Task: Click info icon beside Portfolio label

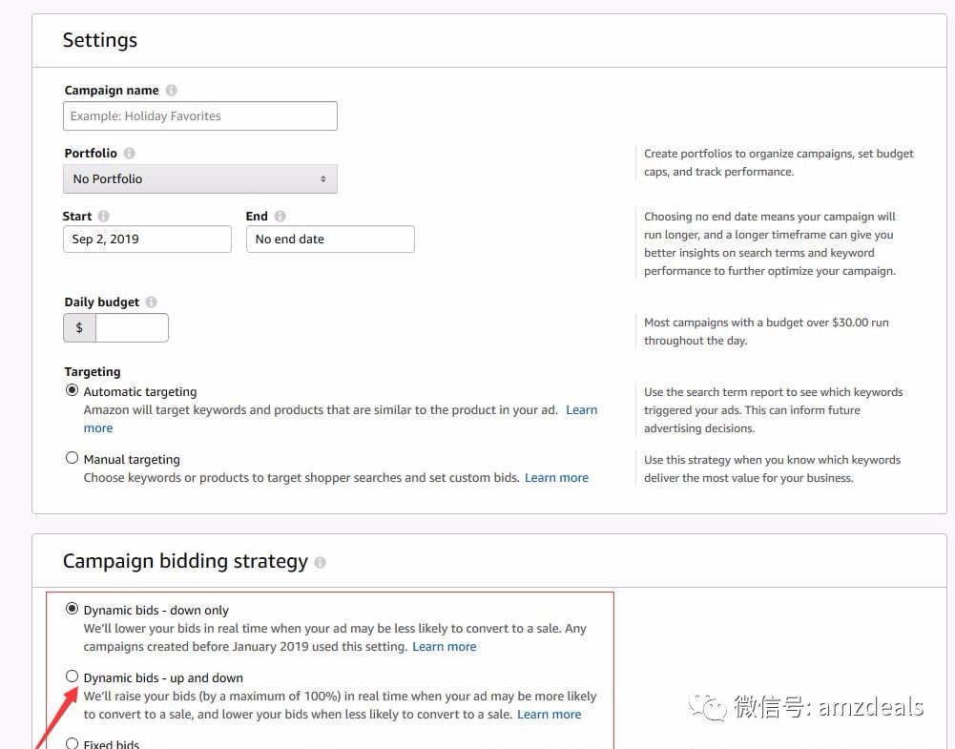Action: coord(130,154)
